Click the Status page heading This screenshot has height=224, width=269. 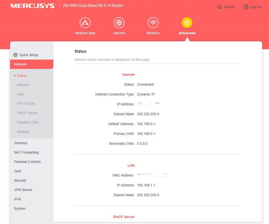coord(80,51)
